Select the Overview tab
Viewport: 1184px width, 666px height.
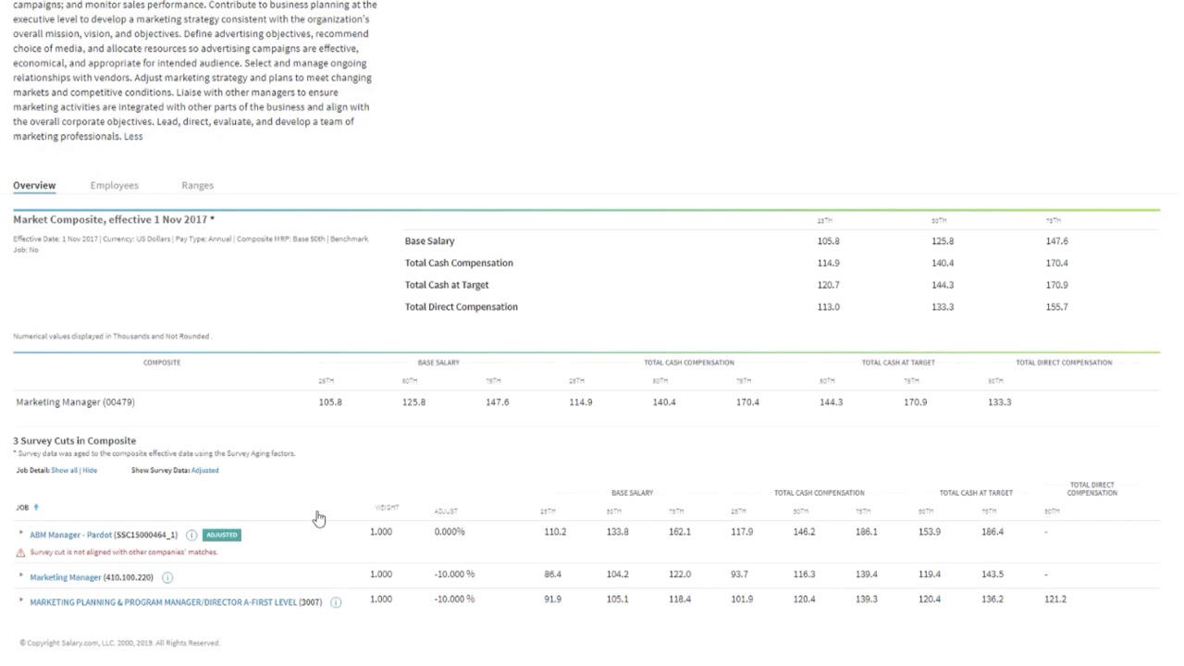point(34,185)
